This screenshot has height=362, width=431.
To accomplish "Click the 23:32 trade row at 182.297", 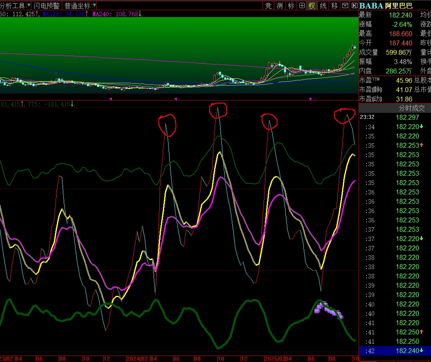I will [x=395, y=117].
